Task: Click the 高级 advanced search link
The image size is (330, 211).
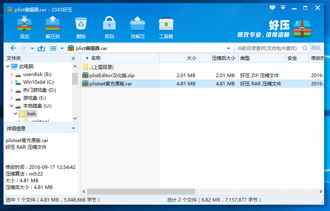Action: coord(316,48)
